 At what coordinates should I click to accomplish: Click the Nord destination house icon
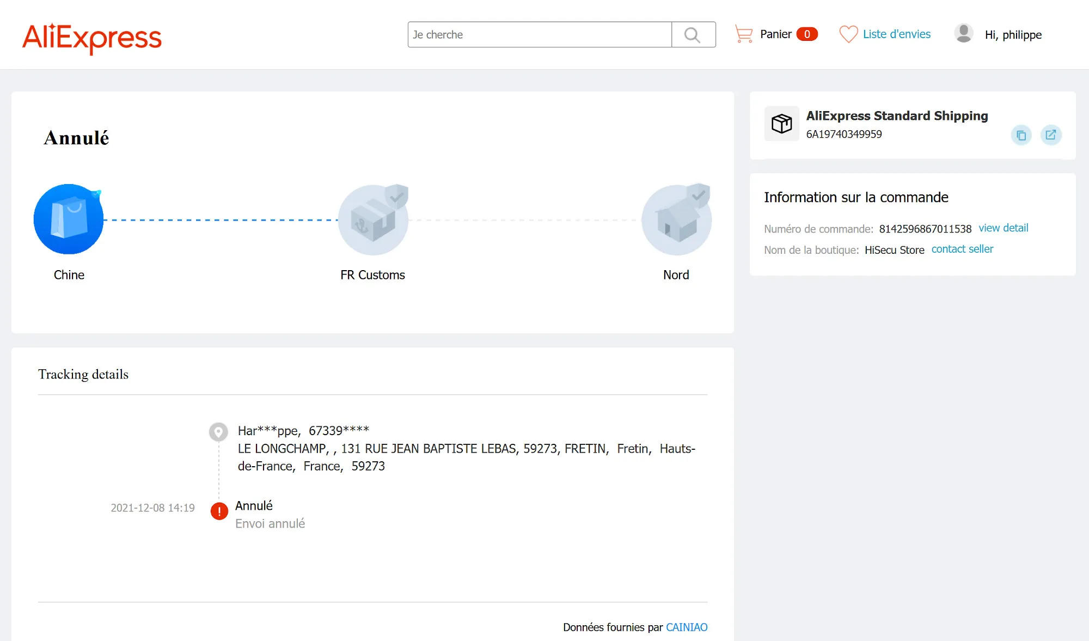pos(676,220)
